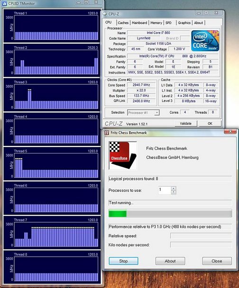Open the About tab in CPU-Z
239x288 pixels.
click(199, 23)
